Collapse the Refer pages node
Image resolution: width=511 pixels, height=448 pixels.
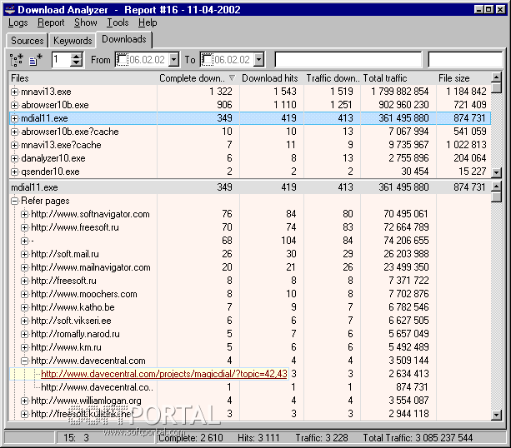click(14, 201)
